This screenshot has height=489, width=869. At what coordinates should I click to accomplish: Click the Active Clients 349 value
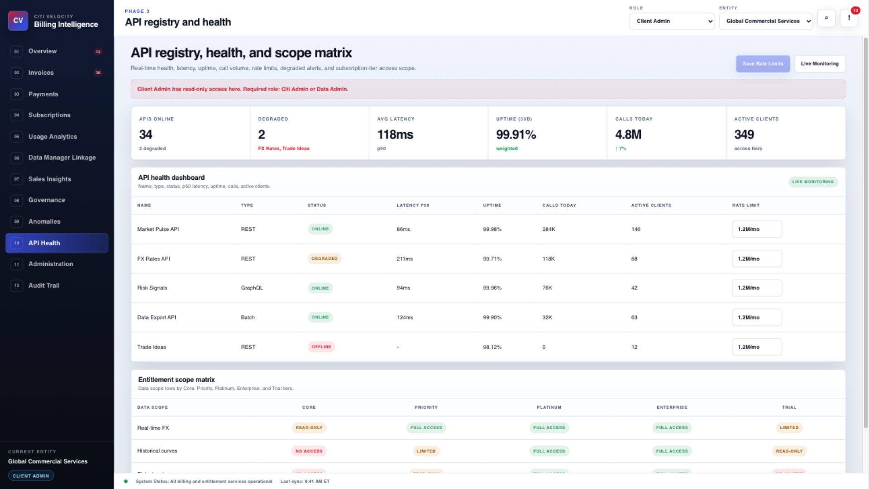(744, 135)
